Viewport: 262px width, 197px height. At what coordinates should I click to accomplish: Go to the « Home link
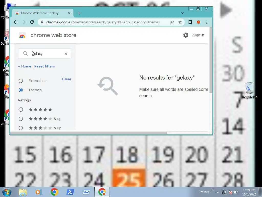[25, 66]
